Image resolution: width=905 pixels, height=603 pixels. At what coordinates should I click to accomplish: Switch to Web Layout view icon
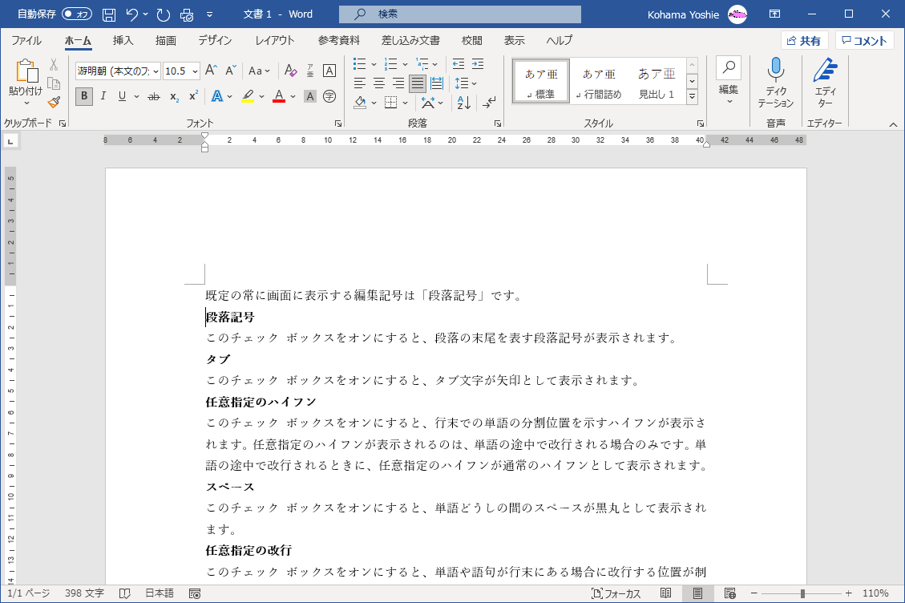pos(729,593)
